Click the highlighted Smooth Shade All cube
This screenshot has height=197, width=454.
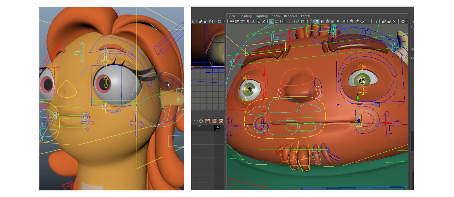[x=317, y=21]
